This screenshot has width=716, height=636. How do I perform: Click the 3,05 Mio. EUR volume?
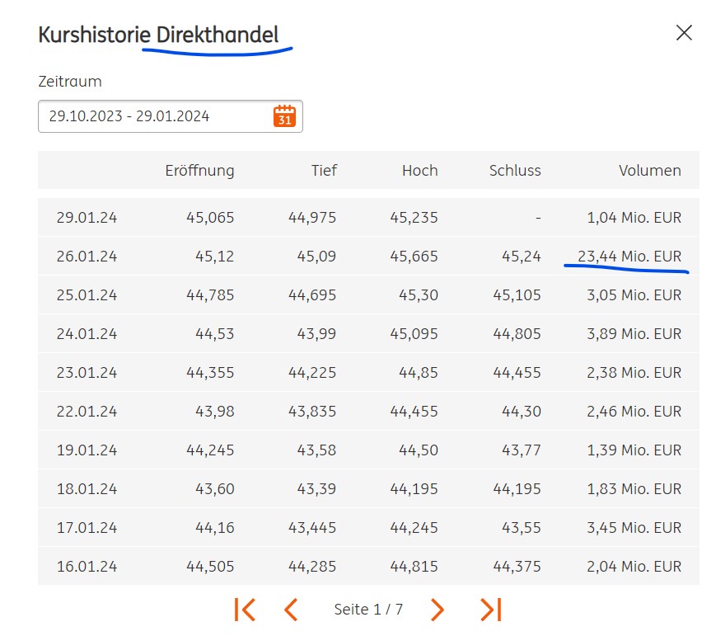(x=634, y=295)
